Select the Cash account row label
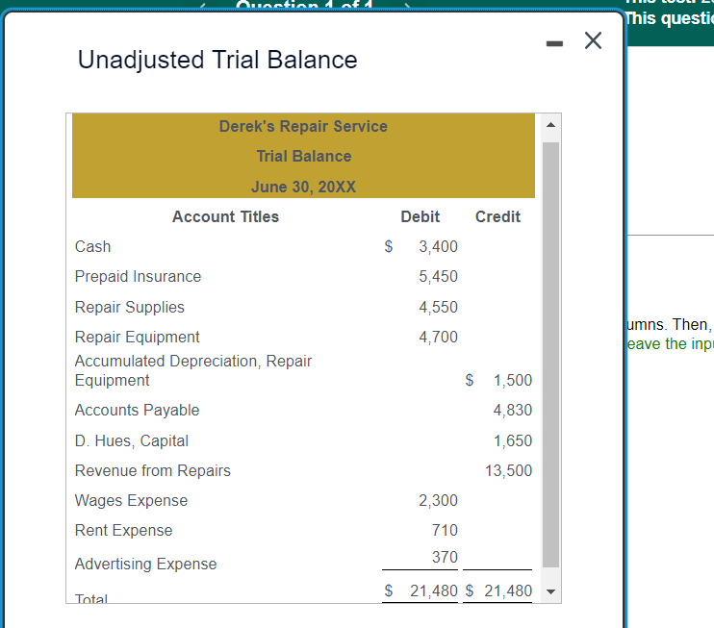The width and height of the screenshot is (714, 628). (93, 246)
